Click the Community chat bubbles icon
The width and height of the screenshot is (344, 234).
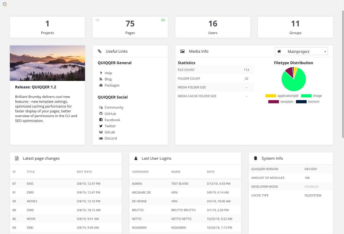pos(101,108)
